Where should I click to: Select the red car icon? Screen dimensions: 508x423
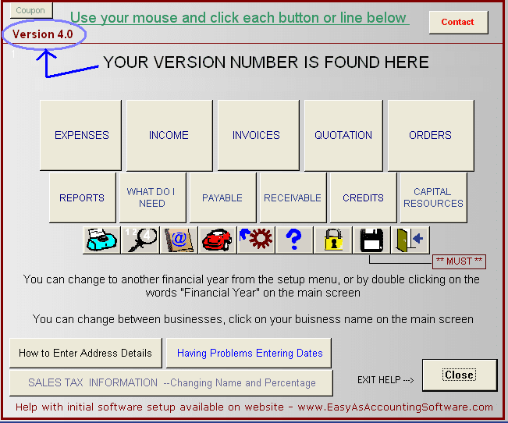(218, 240)
